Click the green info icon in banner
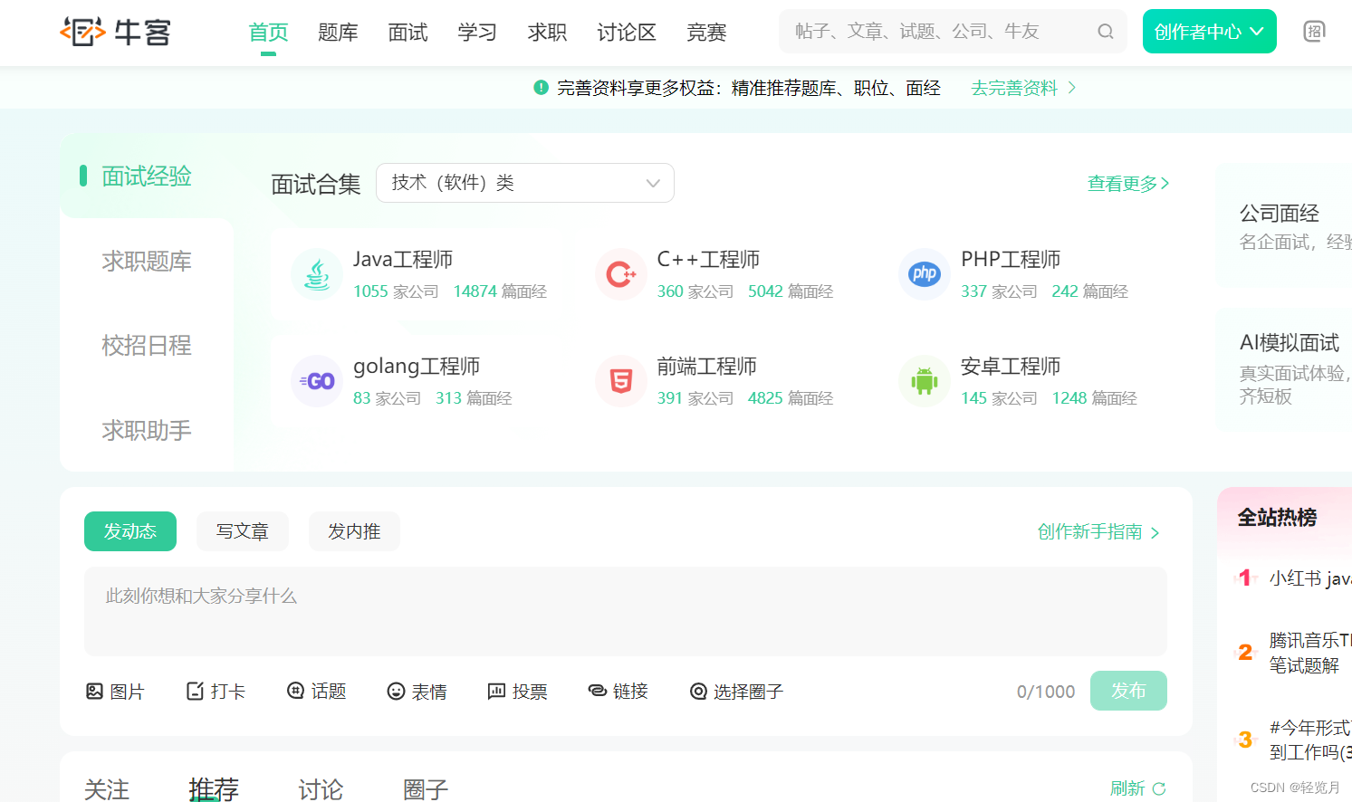 542,88
